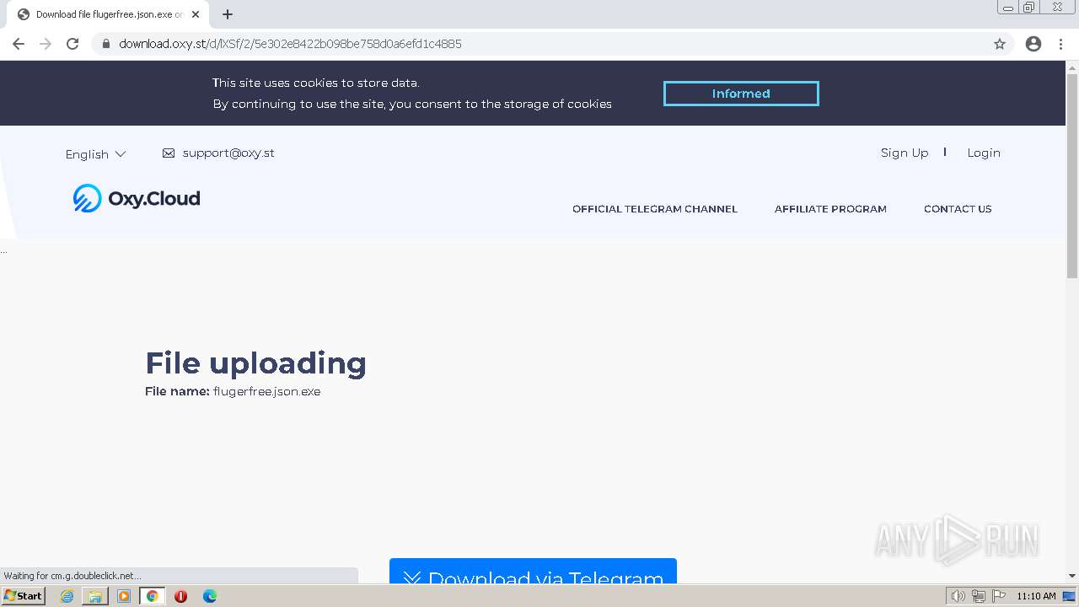Accept cookies with the Informed button
Viewport: 1079px width, 607px height.
pyautogui.click(x=741, y=94)
